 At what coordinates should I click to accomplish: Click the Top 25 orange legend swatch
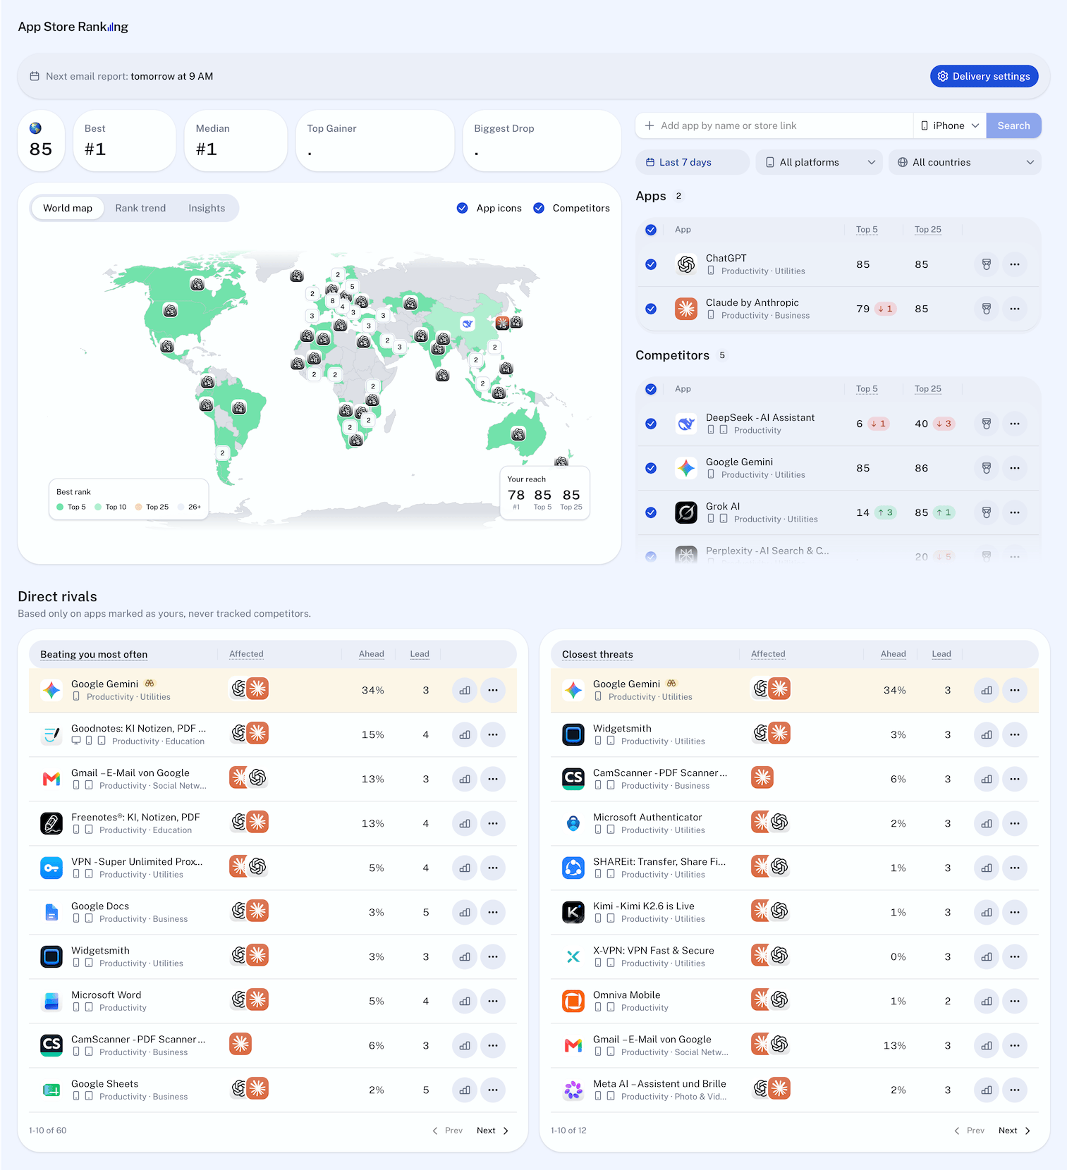[139, 507]
